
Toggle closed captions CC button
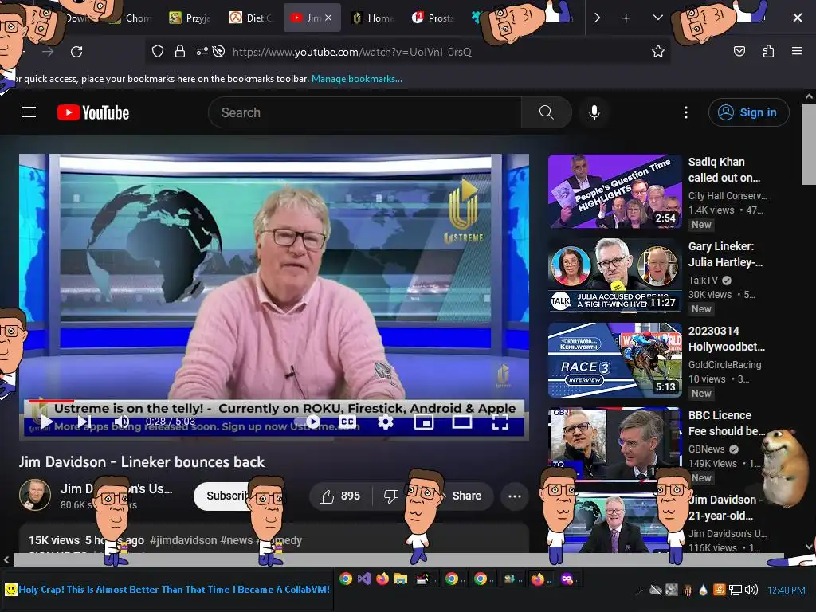coord(347,422)
